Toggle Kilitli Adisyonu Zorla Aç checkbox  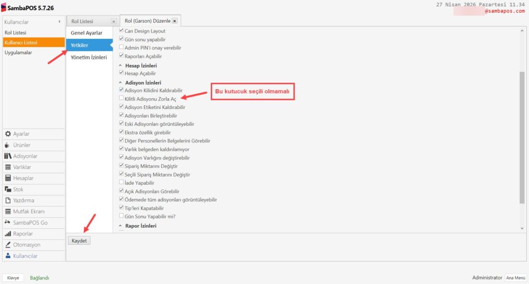(121, 98)
